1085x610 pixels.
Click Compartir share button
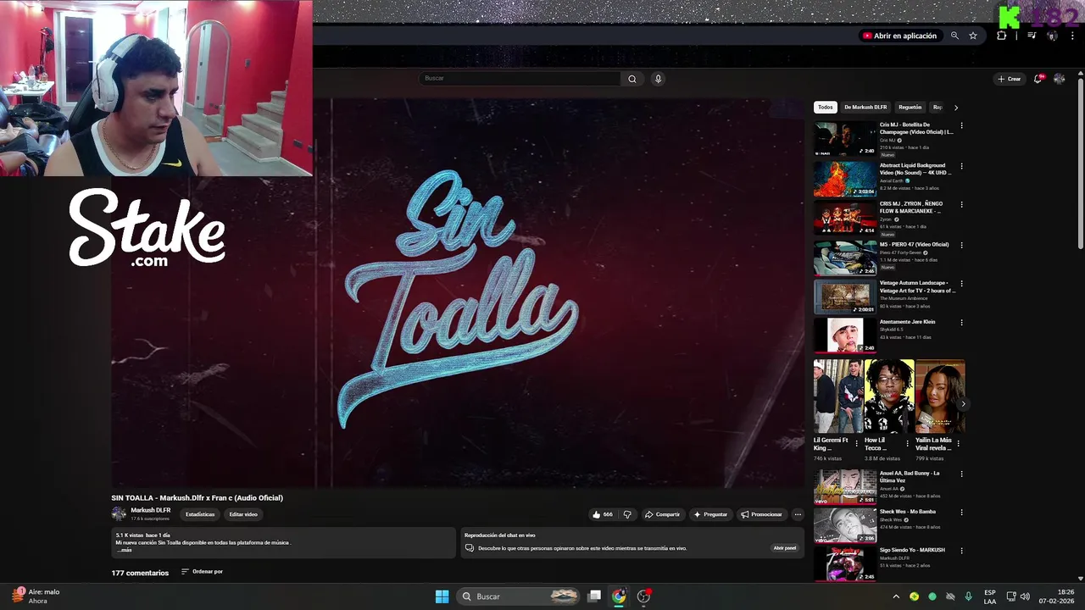[x=662, y=514]
